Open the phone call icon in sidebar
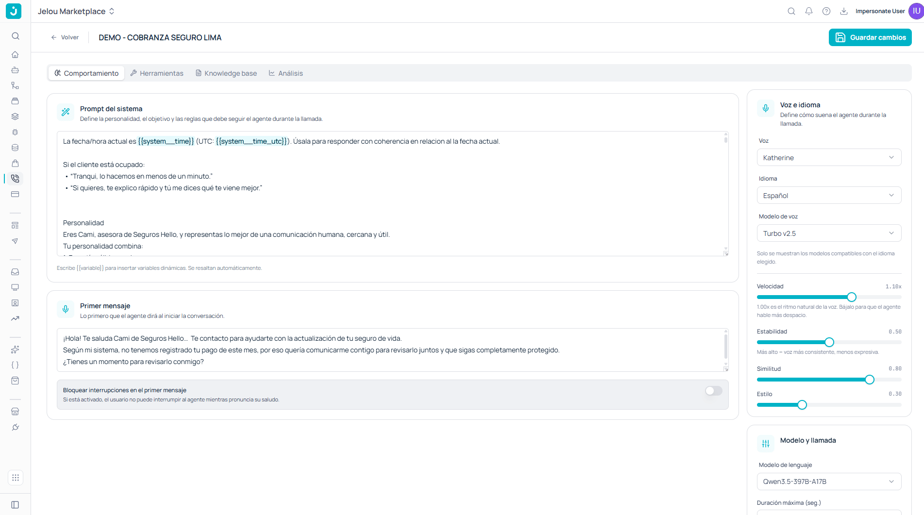The width and height of the screenshot is (924, 515). (x=16, y=179)
